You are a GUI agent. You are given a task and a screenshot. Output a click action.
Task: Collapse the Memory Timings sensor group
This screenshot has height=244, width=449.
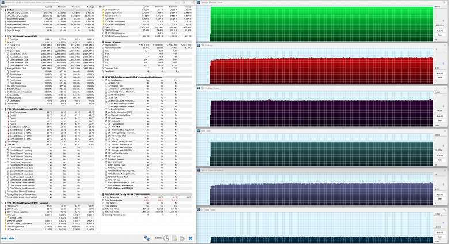click(x=101, y=42)
